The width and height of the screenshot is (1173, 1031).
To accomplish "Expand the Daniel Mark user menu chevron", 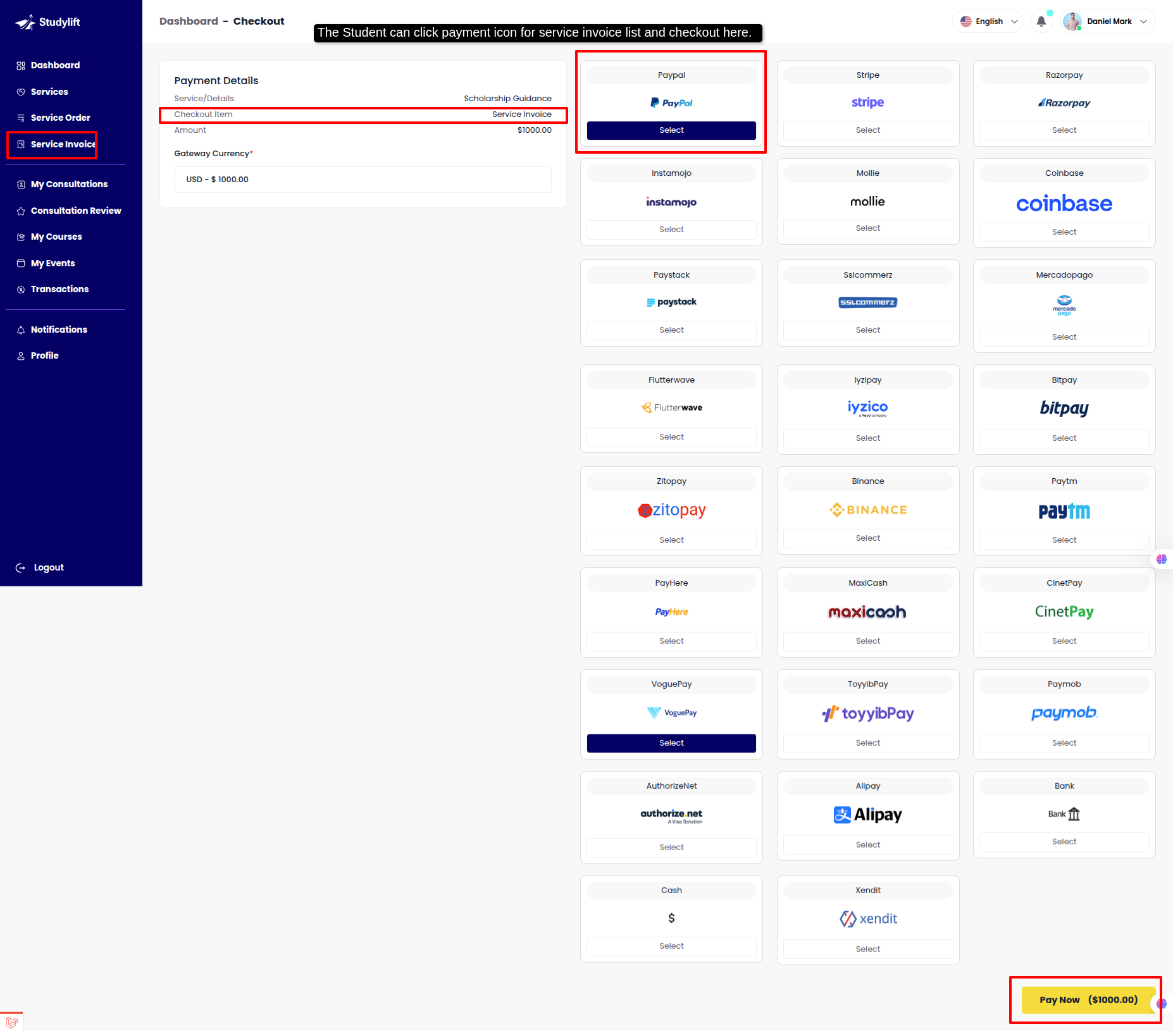I will point(1143,22).
